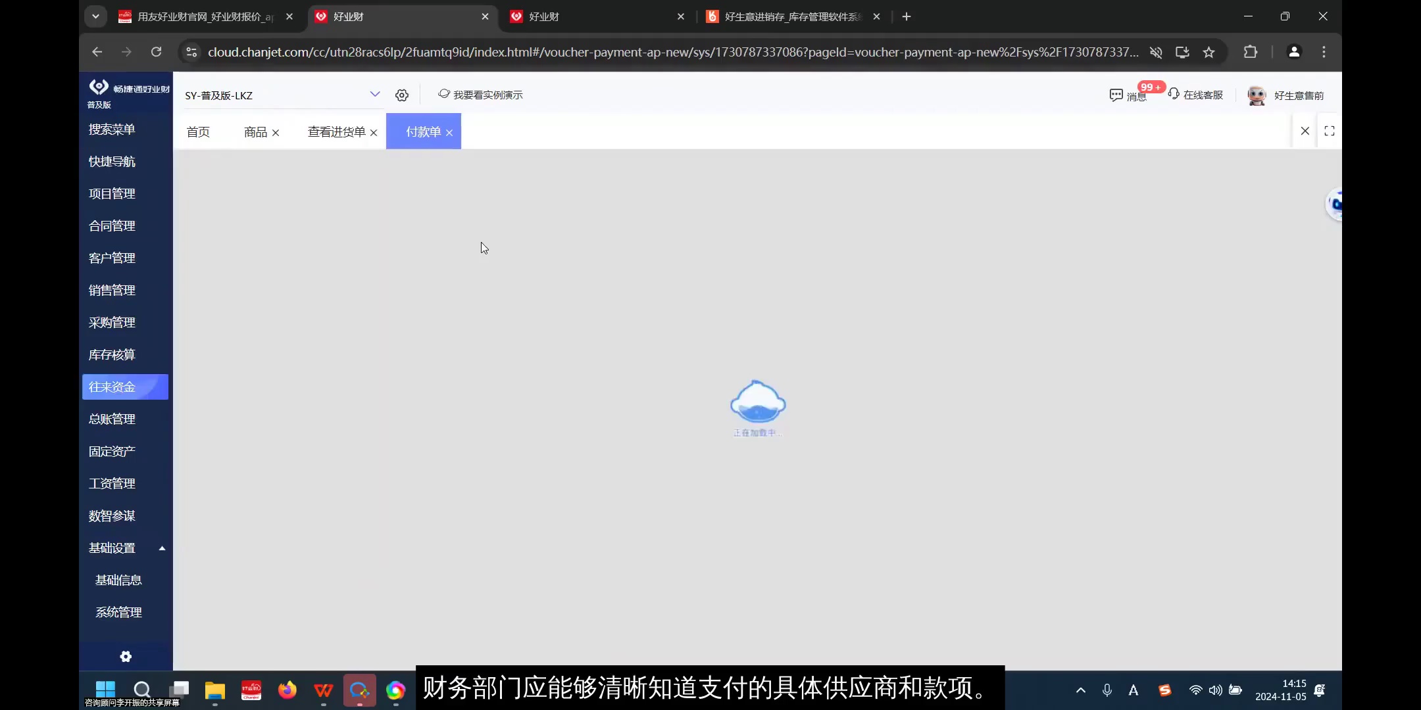This screenshot has height=710, width=1421.
Task: Click the 好生意售前 robot assistant avatar
Action: pos(1257,95)
